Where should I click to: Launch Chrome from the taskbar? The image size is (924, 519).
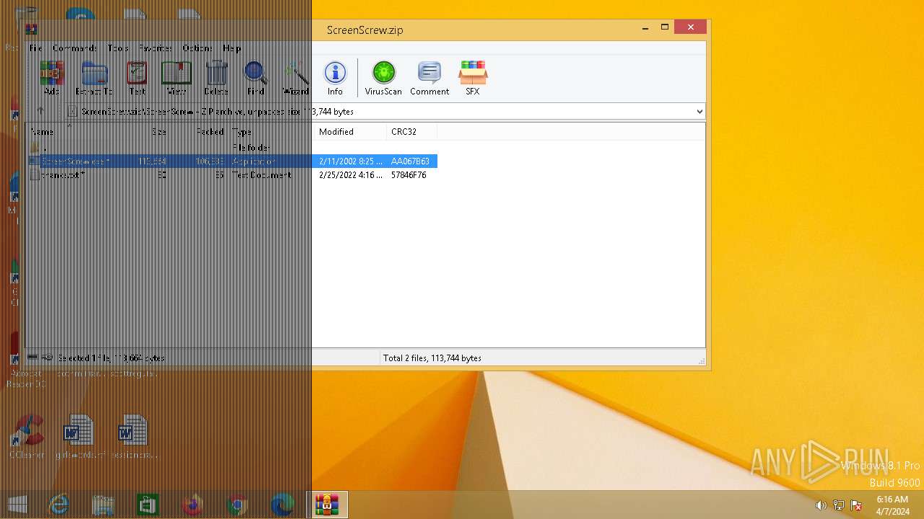(x=237, y=505)
